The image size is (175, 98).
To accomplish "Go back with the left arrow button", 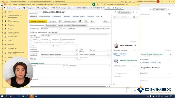I will (31, 12).
